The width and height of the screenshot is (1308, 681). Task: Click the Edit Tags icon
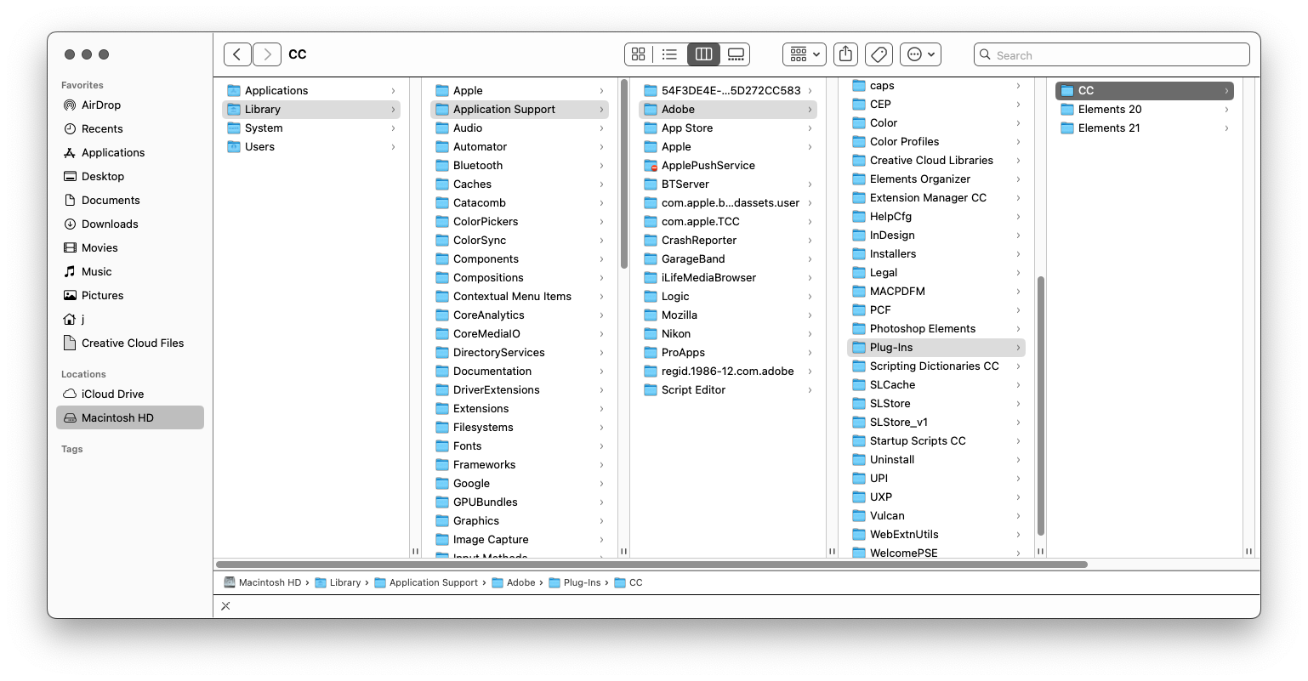(879, 54)
